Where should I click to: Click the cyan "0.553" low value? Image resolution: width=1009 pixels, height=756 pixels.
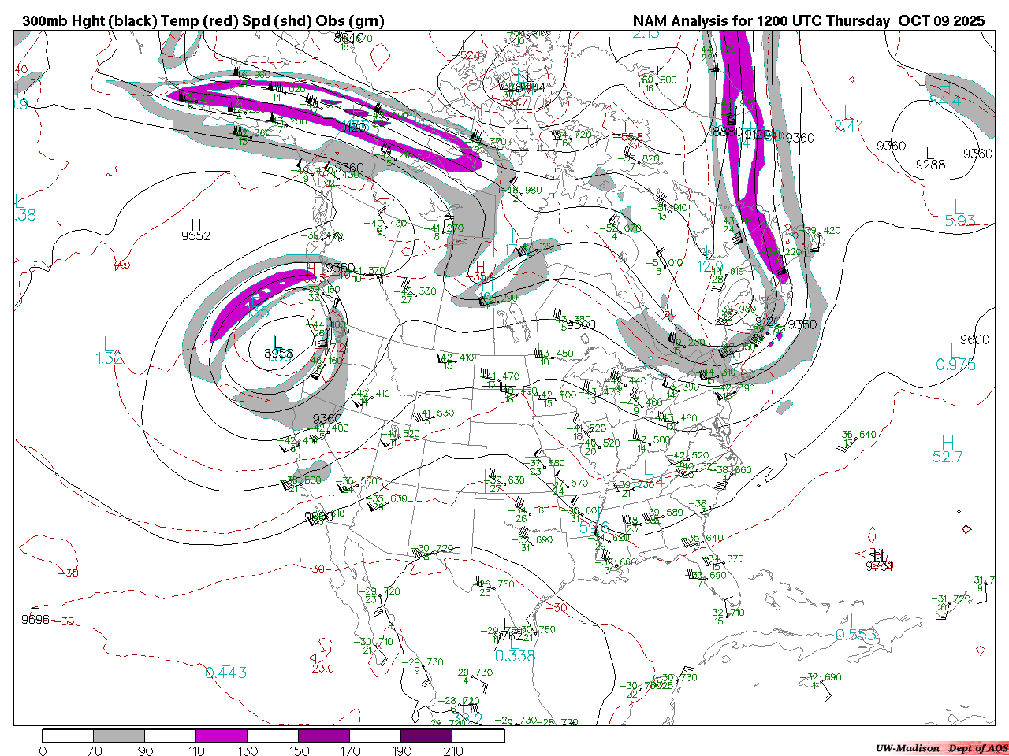(857, 636)
